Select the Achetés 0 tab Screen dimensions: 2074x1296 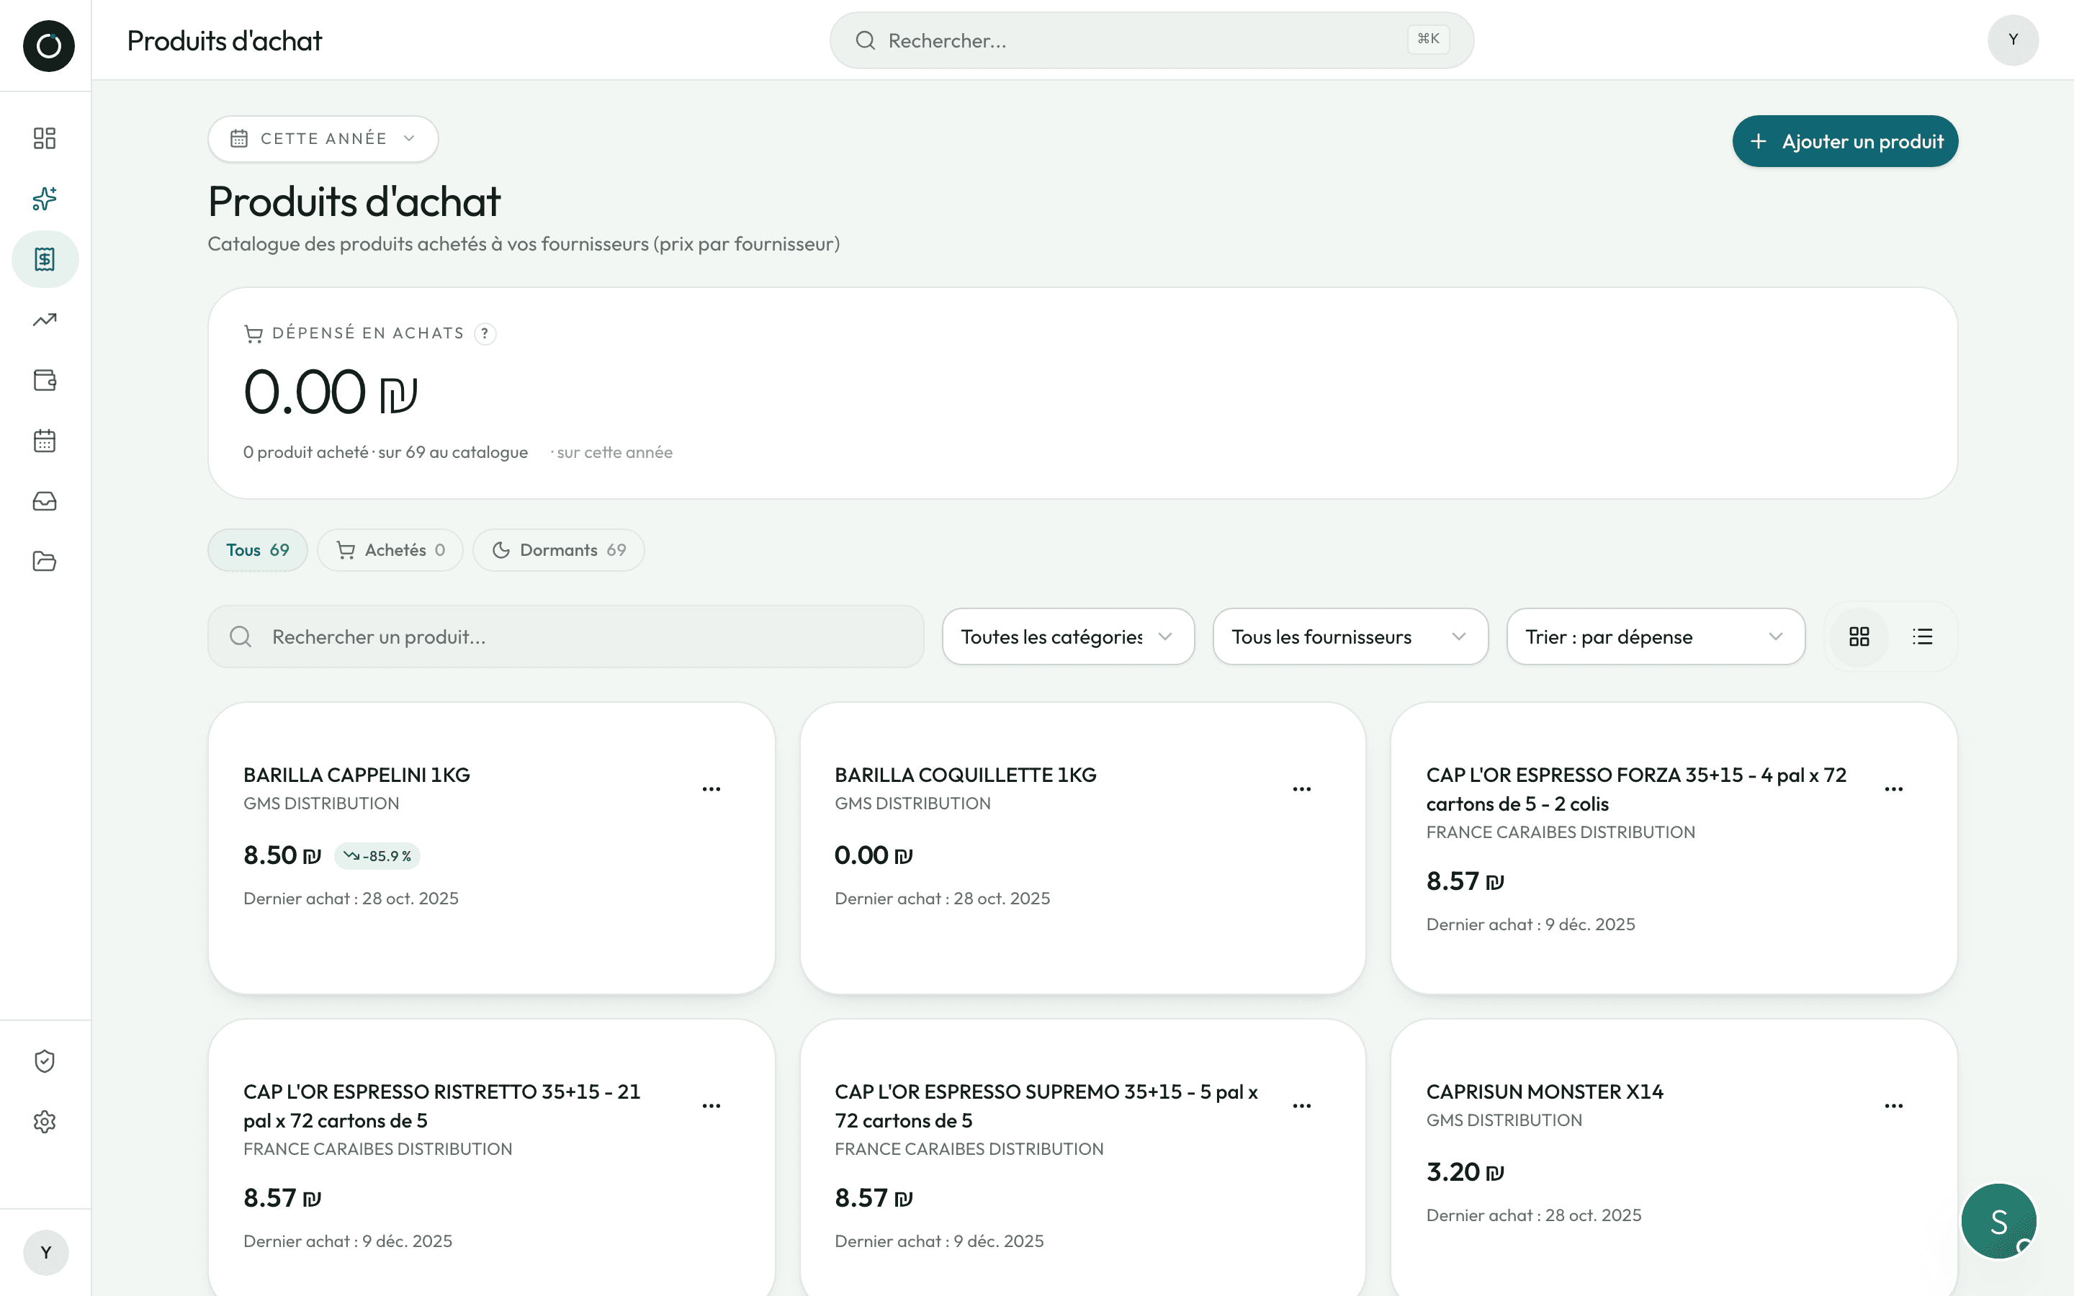[390, 550]
